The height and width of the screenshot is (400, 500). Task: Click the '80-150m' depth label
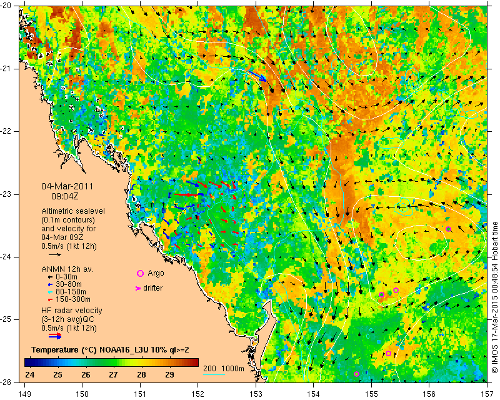71,292
